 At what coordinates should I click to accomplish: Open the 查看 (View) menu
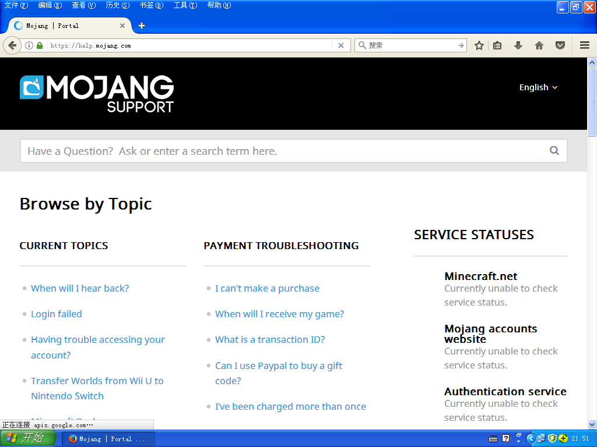[x=84, y=5]
